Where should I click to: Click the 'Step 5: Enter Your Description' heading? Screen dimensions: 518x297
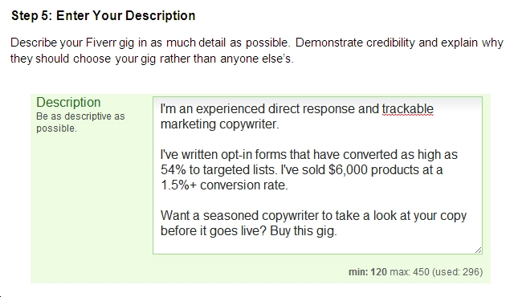(x=104, y=15)
